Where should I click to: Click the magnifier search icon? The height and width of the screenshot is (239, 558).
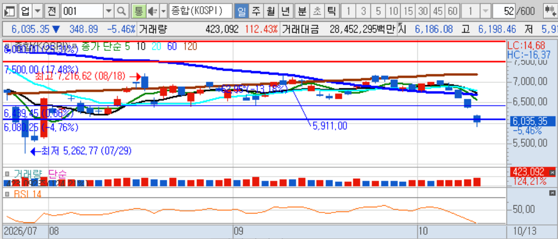[x=122, y=12]
